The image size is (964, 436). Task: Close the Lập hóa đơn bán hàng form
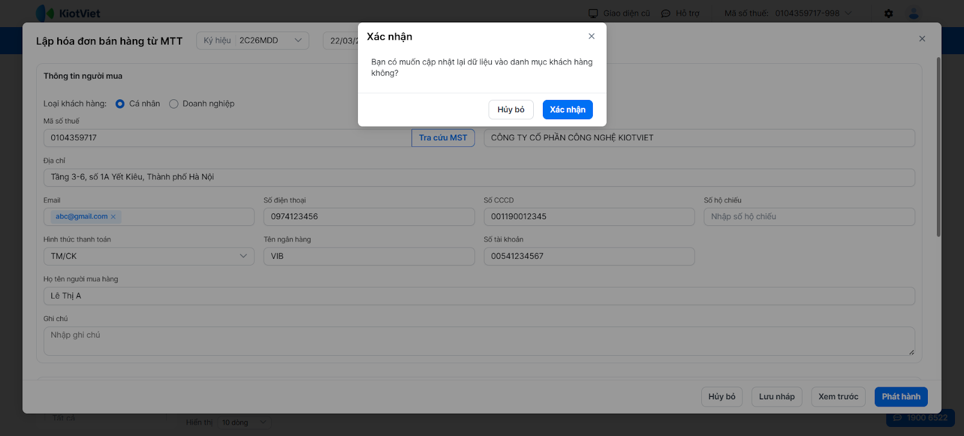pyautogui.click(x=922, y=39)
